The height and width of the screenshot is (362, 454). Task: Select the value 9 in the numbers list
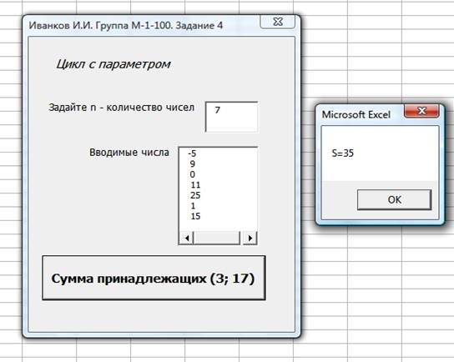pyautogui.click(x=193, y=164)
